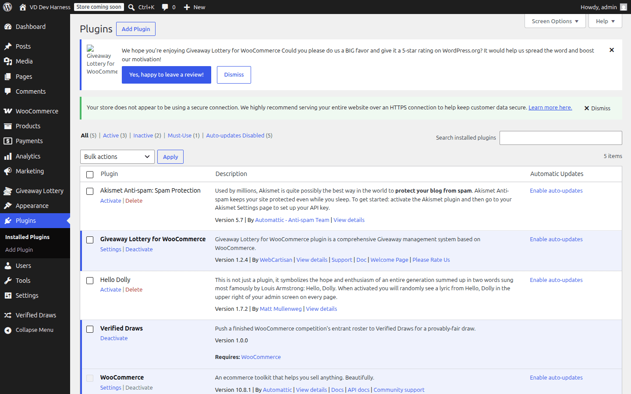Deactivate the Verified Draws plugin
Screen dimensions: 631x394
[x=114, y=338]
